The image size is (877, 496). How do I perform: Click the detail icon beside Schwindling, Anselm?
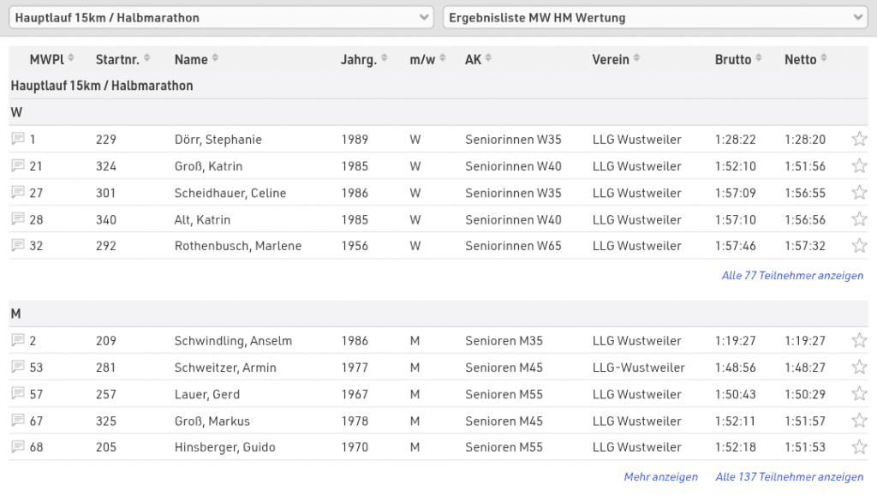point(17,341)
